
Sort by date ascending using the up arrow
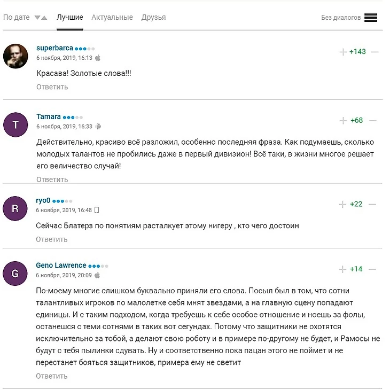coord(44,18)
